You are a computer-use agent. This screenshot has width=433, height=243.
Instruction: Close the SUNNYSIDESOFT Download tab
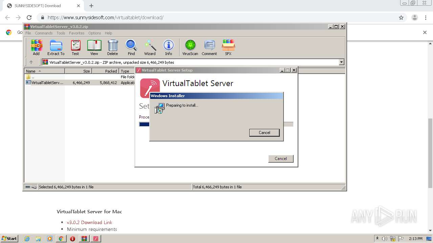click(78, 6)
